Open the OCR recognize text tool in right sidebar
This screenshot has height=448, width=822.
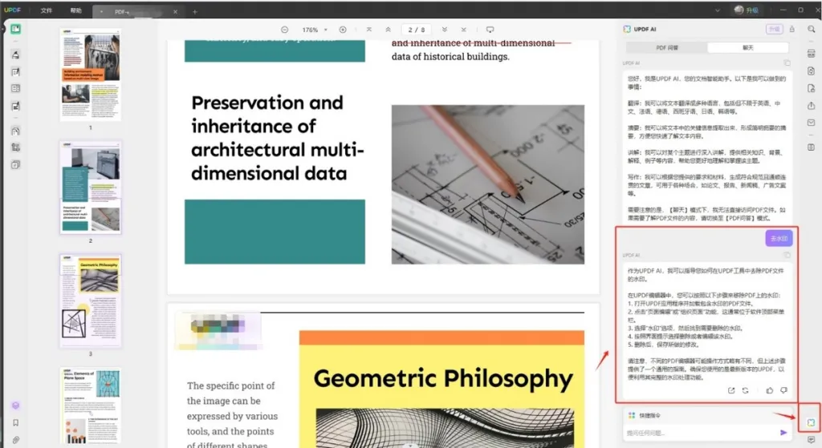point(811,54)
